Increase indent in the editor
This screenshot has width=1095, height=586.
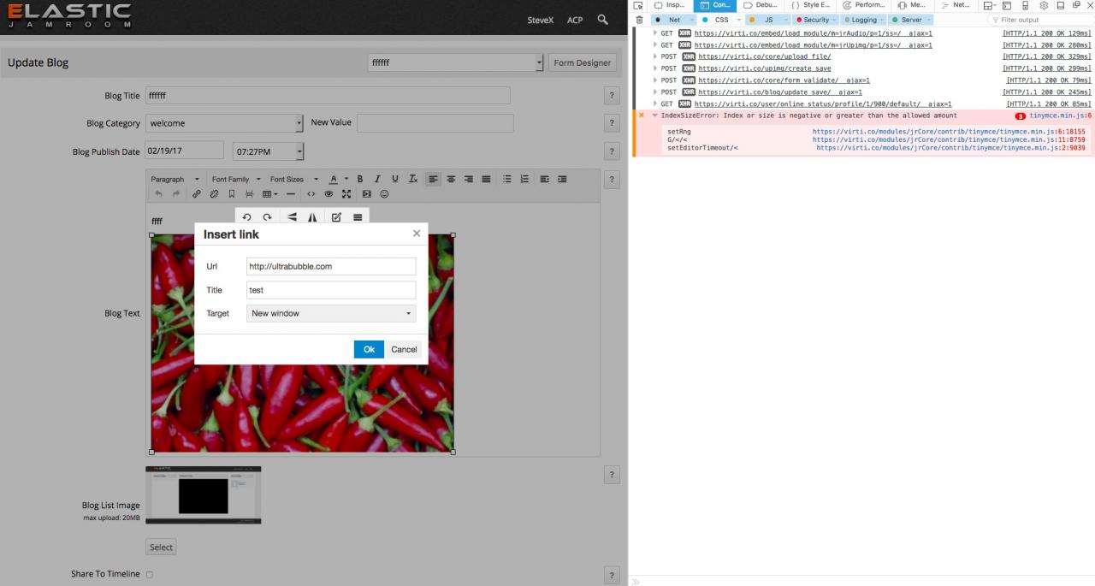pyautogui.click(x=562, y=179)
